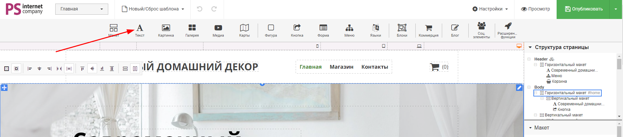
Task: Add a Форма form element
Action: [x=323, y=30]
